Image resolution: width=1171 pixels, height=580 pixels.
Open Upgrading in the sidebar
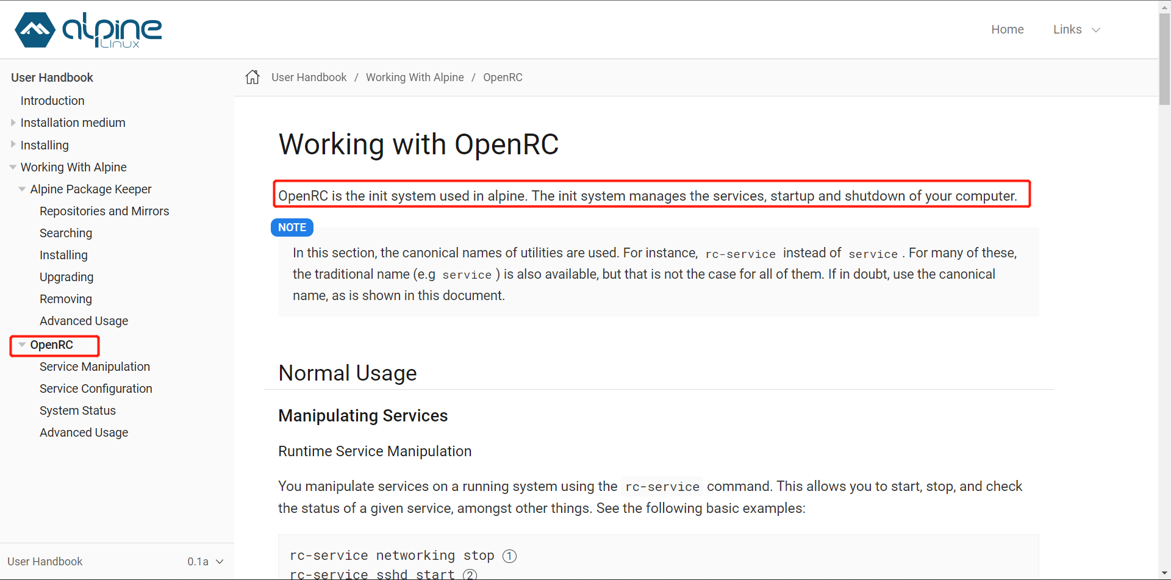pyautogui.click(x=66, y=277)
